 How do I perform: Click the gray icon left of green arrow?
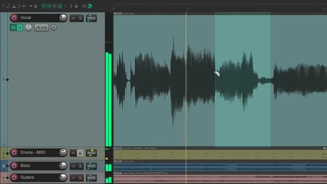(x=84, y=6)
